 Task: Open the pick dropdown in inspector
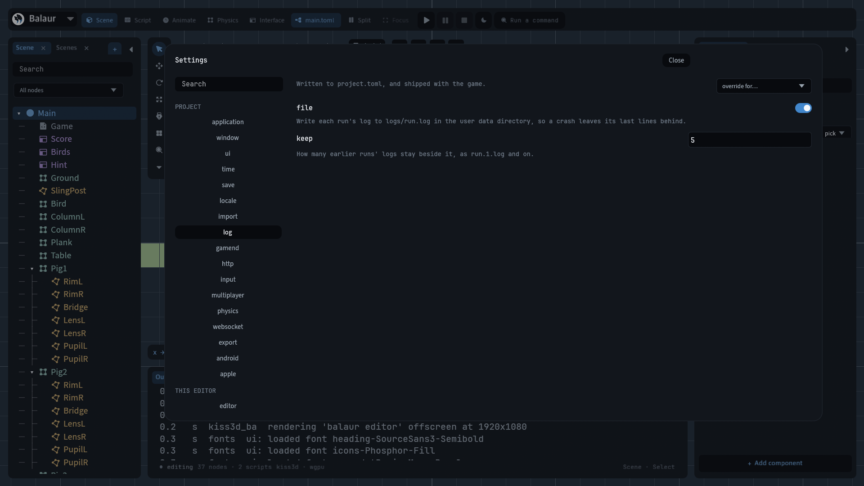[x=836, y=133]
